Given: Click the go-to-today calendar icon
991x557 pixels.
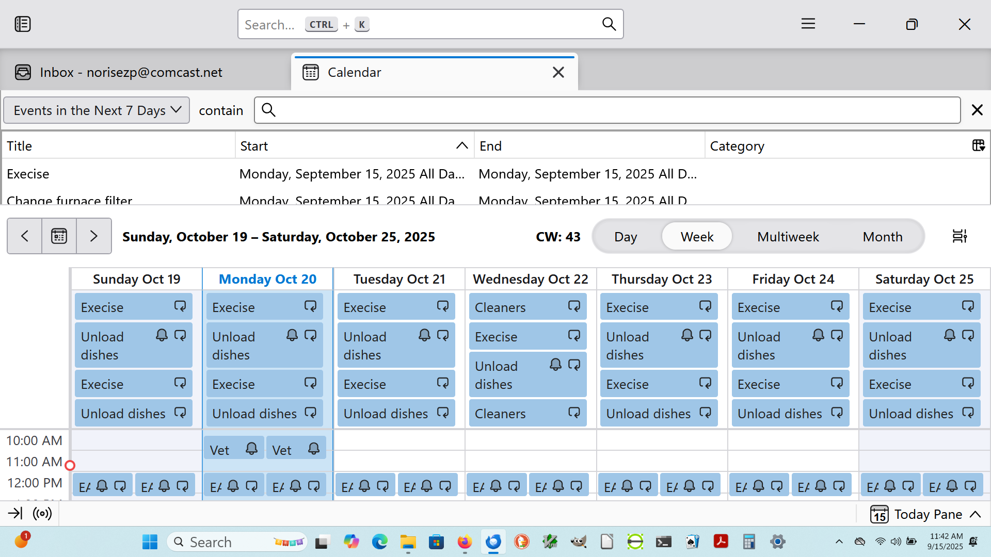Looking at the screenshot, I should pos(59,236).
